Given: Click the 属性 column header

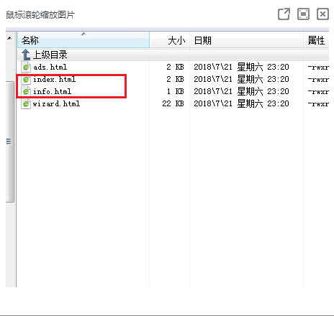Looking at the screenshot, I should click(316, 40).
